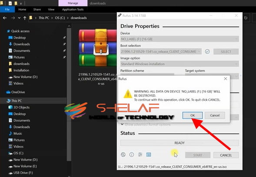
Task: Click Cancel in the Rufus warning dialog
Action: point(215,115)
